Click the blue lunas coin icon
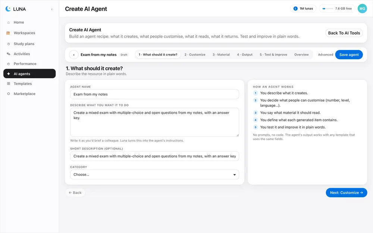This screenshot has width=373, height=233. 295,9
